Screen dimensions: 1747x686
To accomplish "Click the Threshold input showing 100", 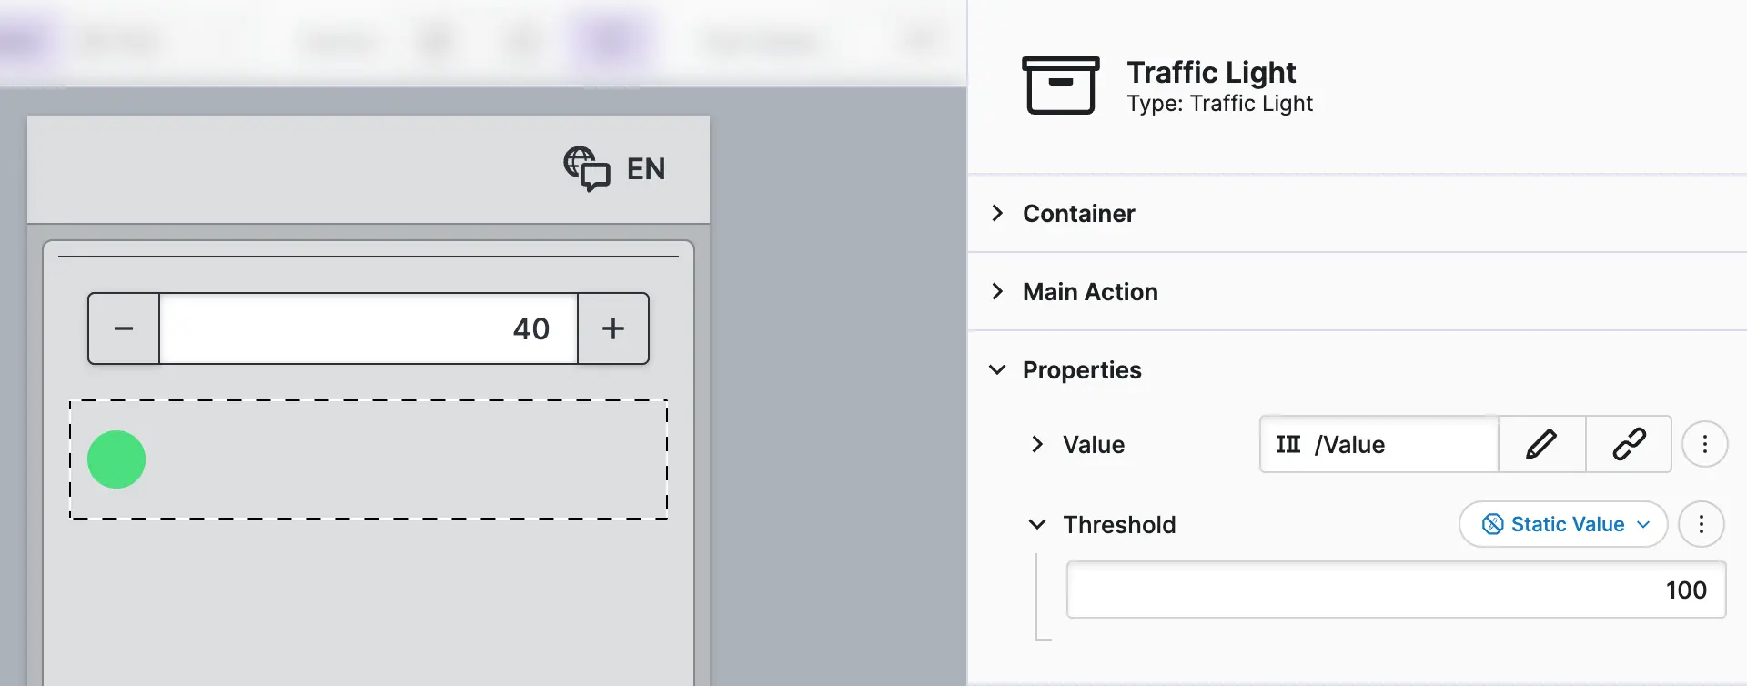I will [1395, 590].
